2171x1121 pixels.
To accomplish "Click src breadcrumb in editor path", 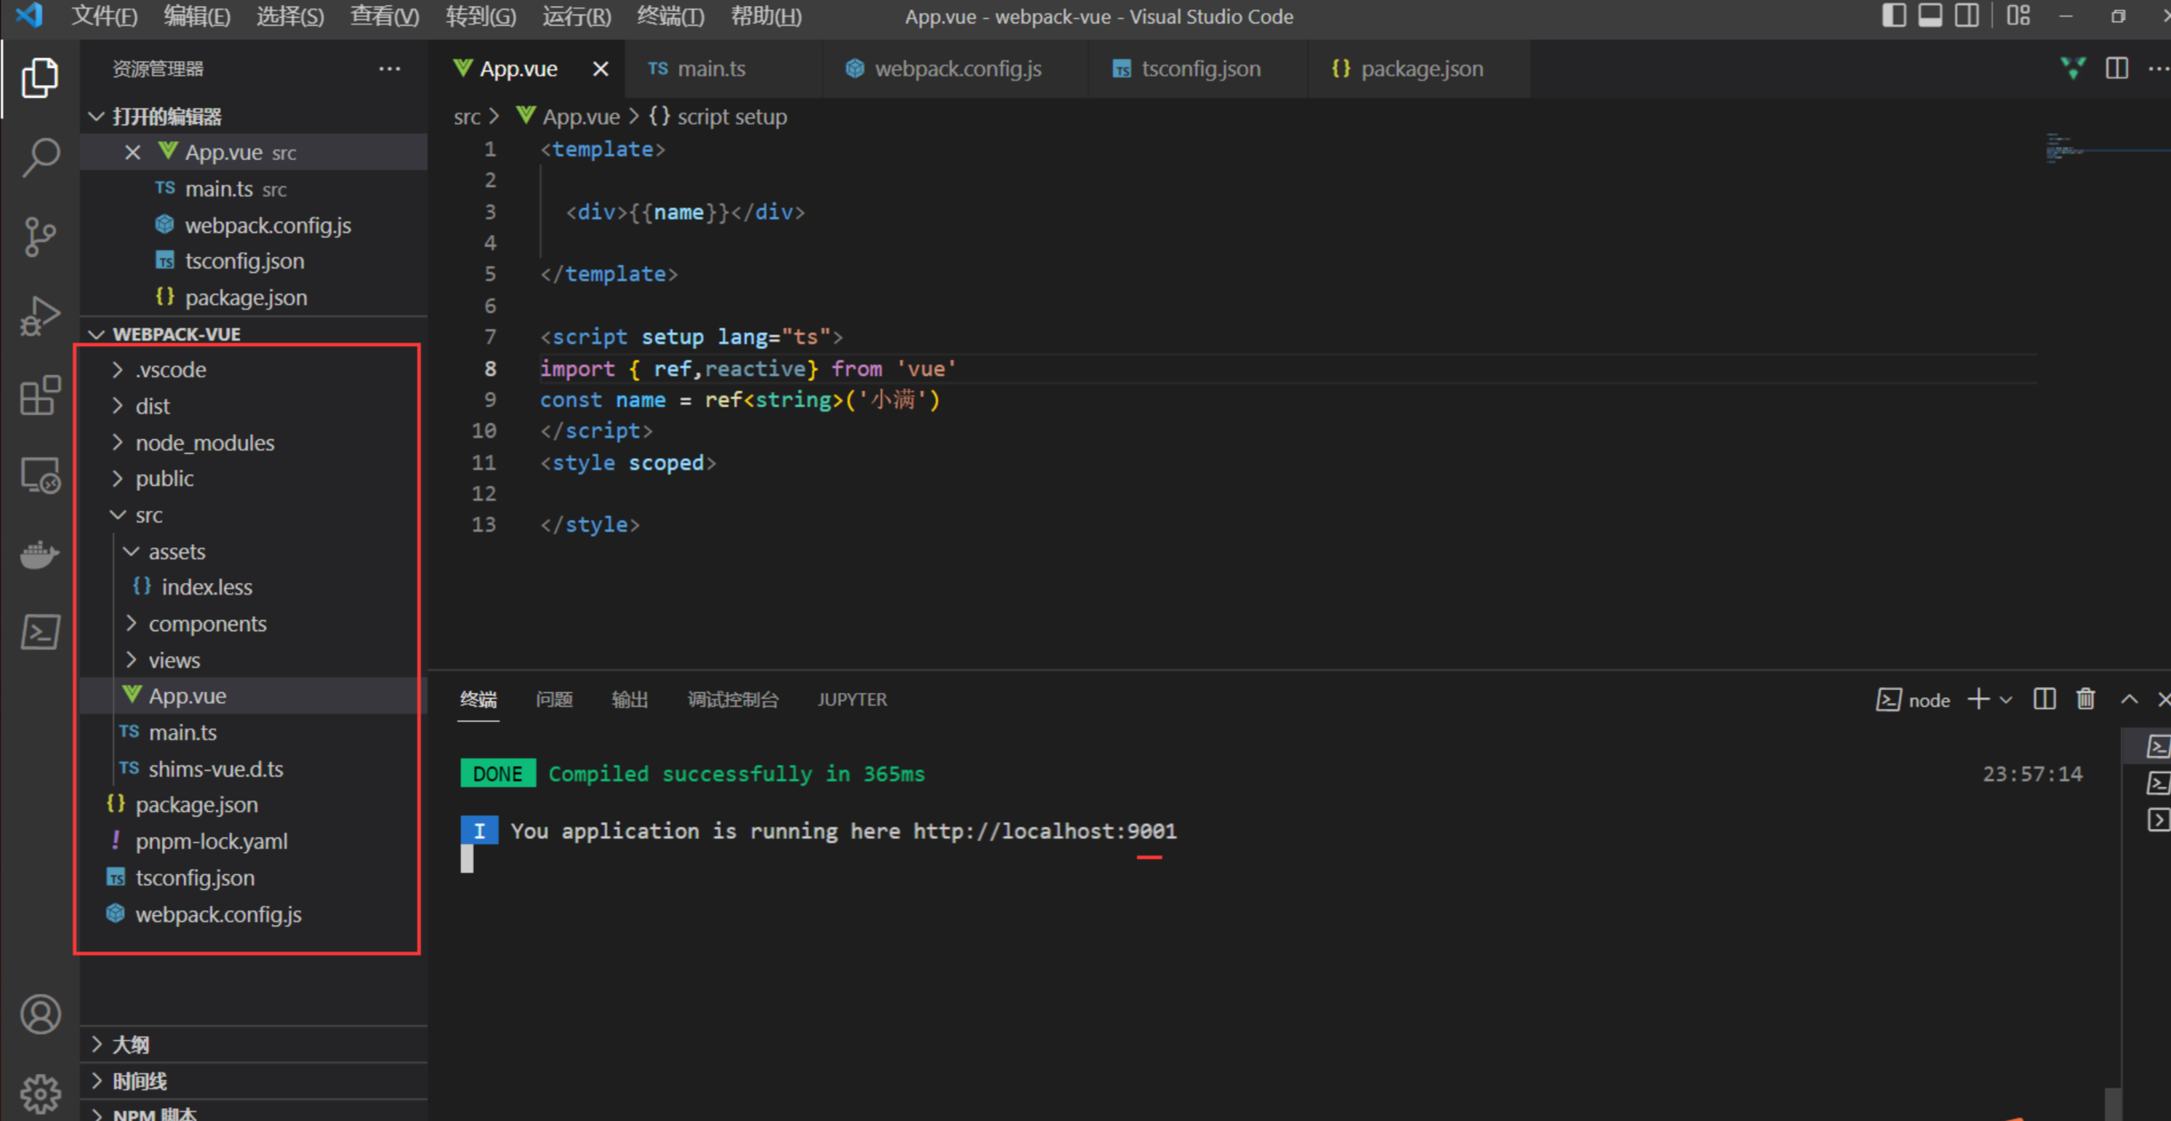I will (x=467, y=116).
